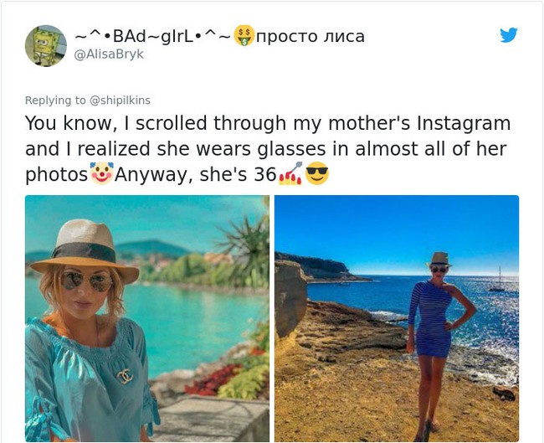Click the "просто лиса" name text
This screenshot has height=443, width=544.
click(x=310, y=36)
